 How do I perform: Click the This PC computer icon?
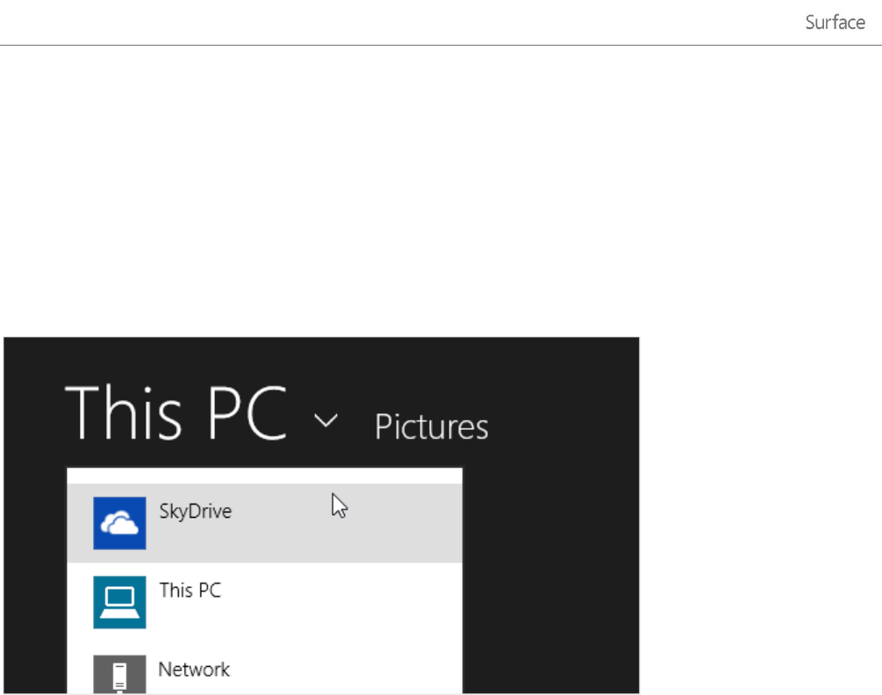pyautogui.click(x=119, y=602)
